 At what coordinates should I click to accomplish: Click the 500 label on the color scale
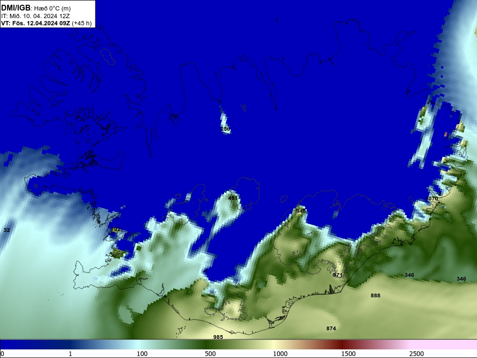pyautogui.click(x=210, y=354)
